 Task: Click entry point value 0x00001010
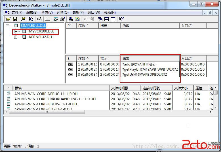193,69
